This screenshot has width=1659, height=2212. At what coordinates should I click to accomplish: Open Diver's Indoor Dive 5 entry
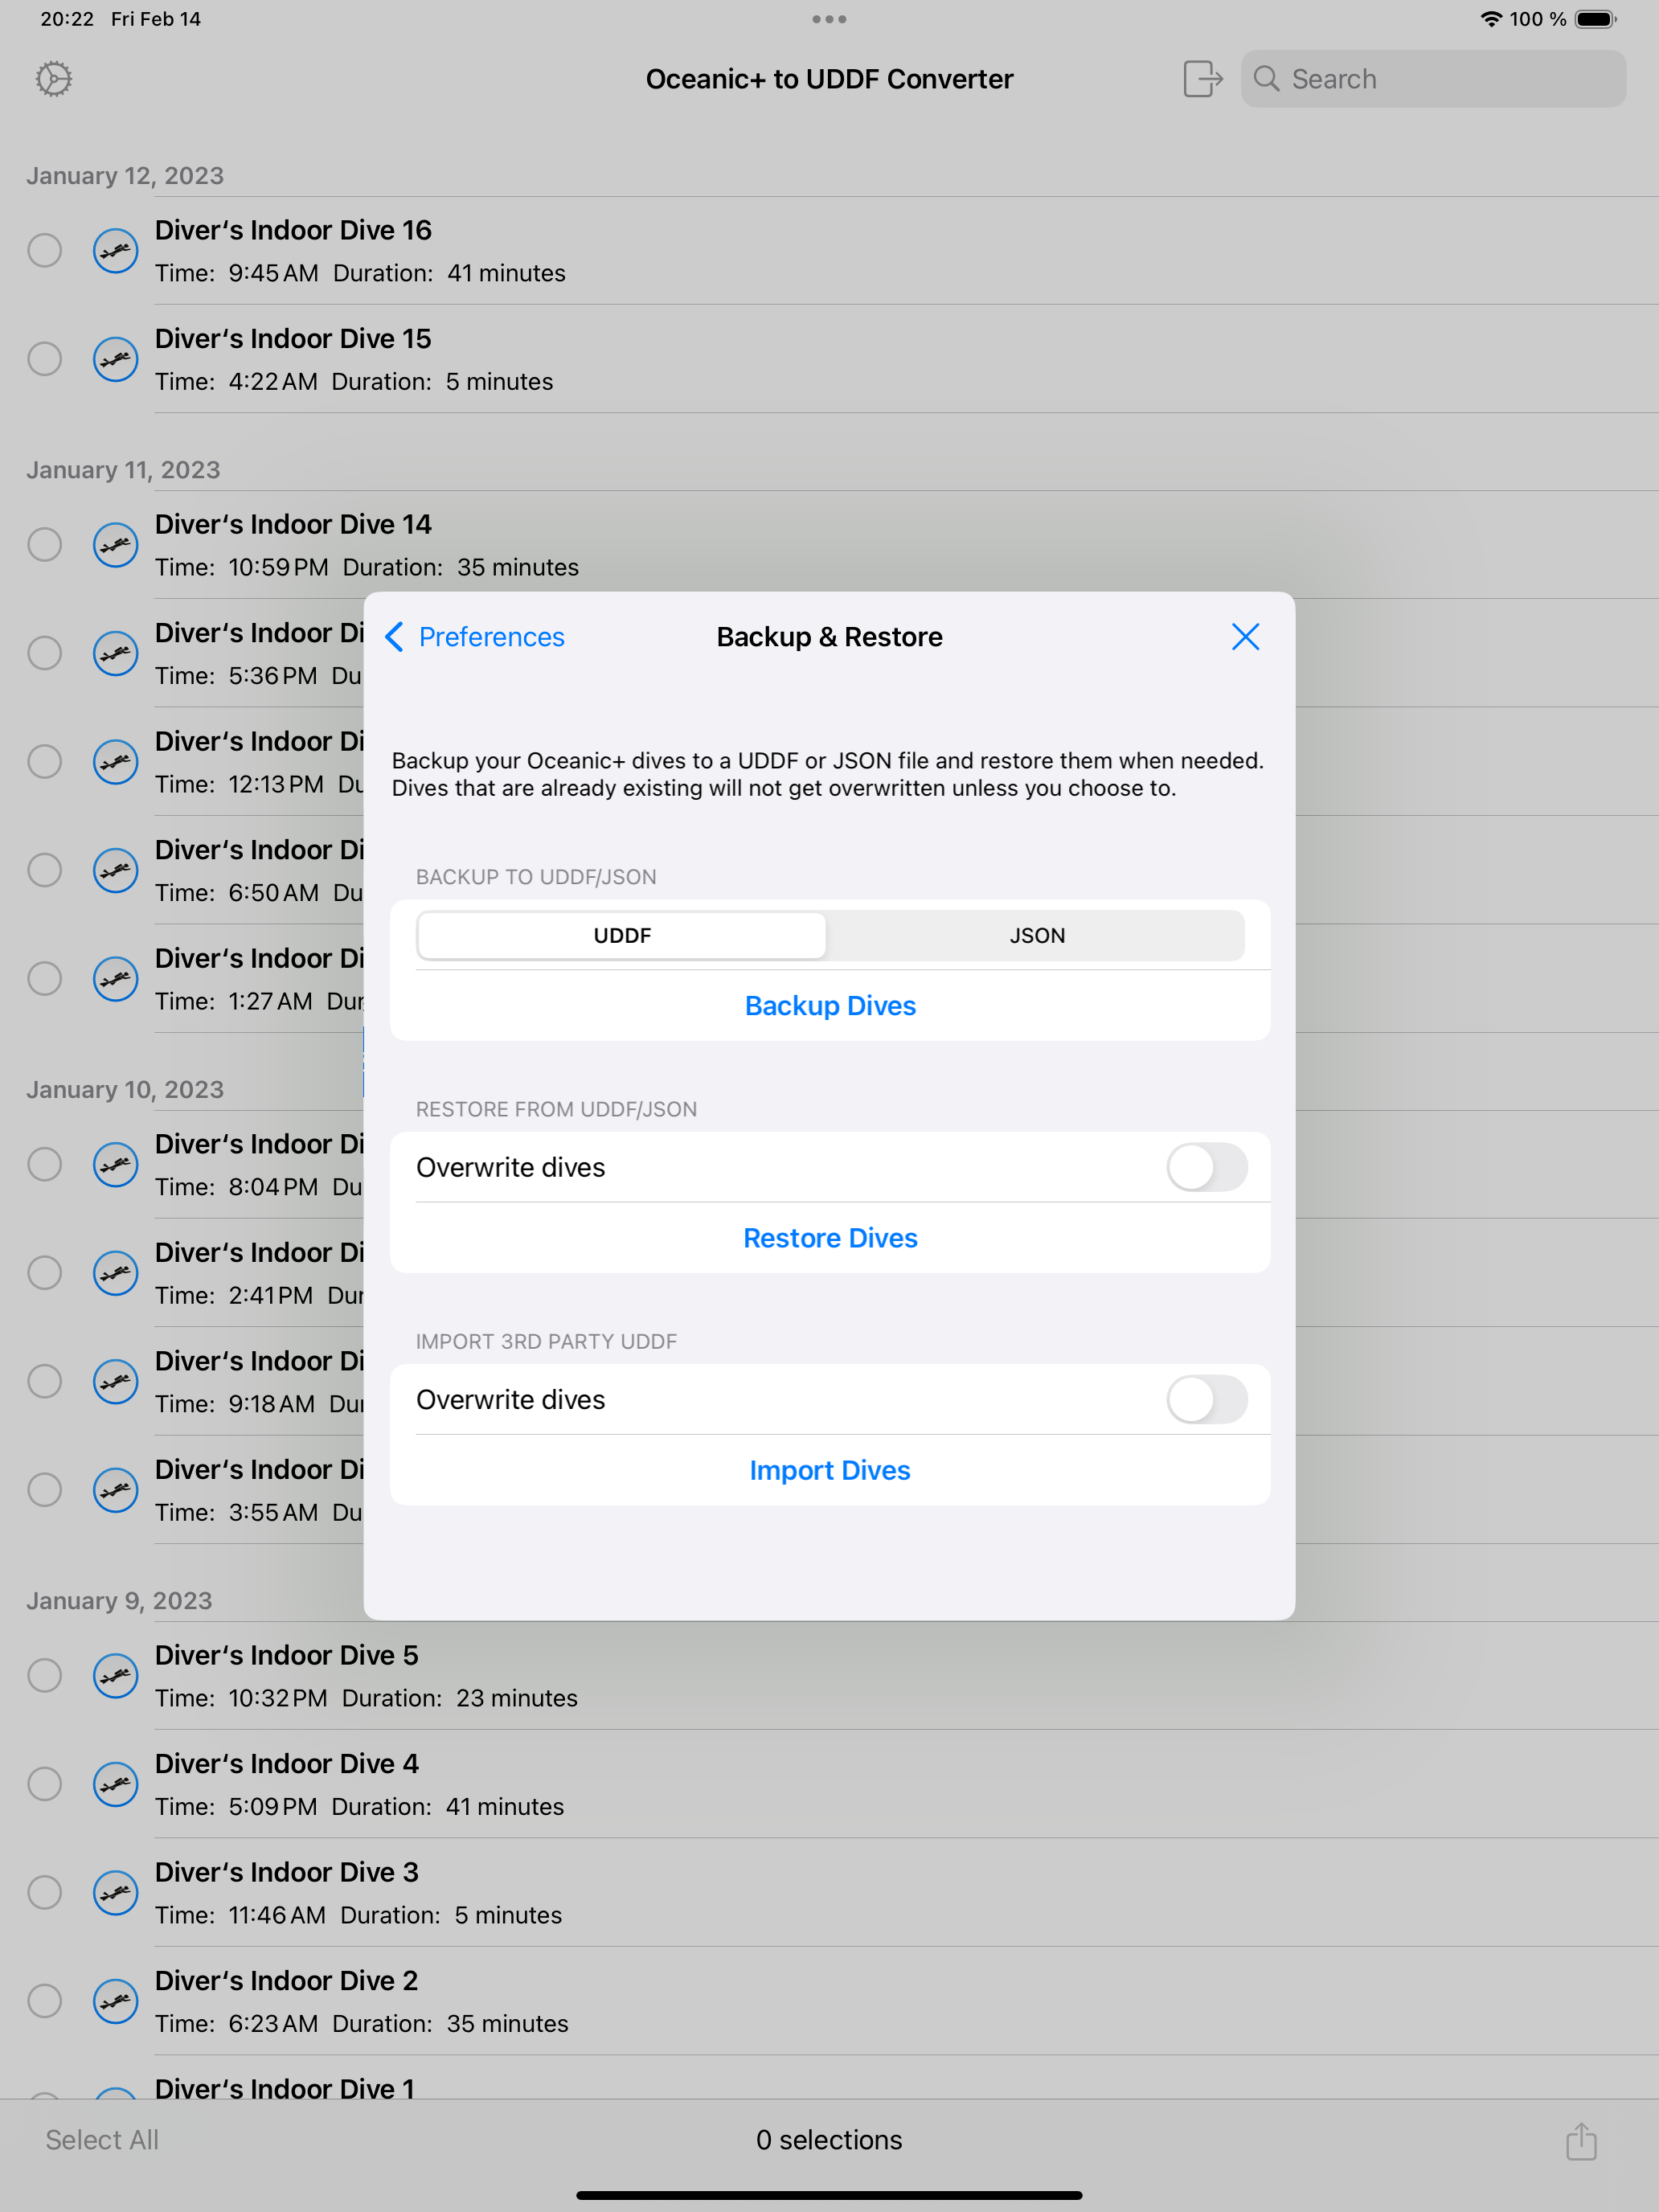829,1676
